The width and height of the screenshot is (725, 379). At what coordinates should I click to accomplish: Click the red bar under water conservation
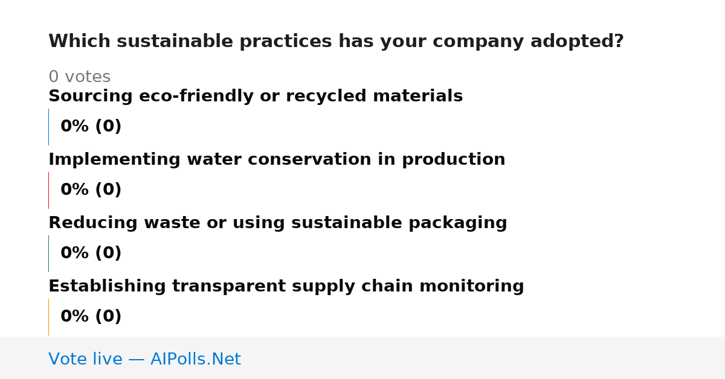(48, 190)
